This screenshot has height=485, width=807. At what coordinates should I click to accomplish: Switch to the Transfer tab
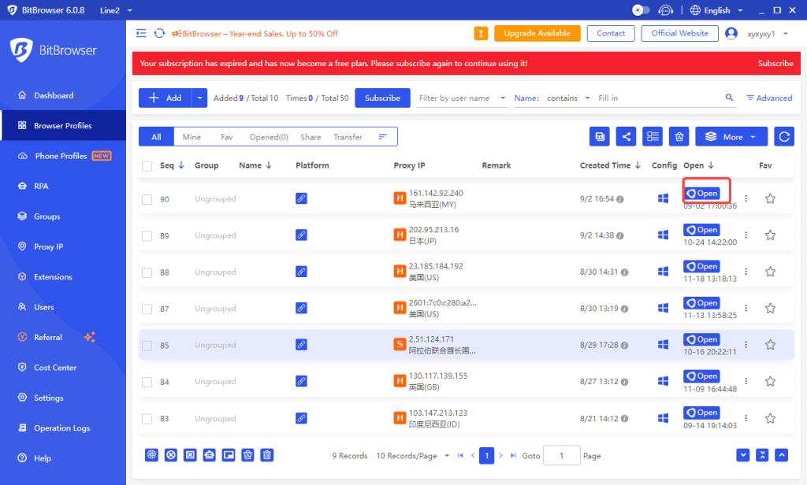[x=347, y=135]
